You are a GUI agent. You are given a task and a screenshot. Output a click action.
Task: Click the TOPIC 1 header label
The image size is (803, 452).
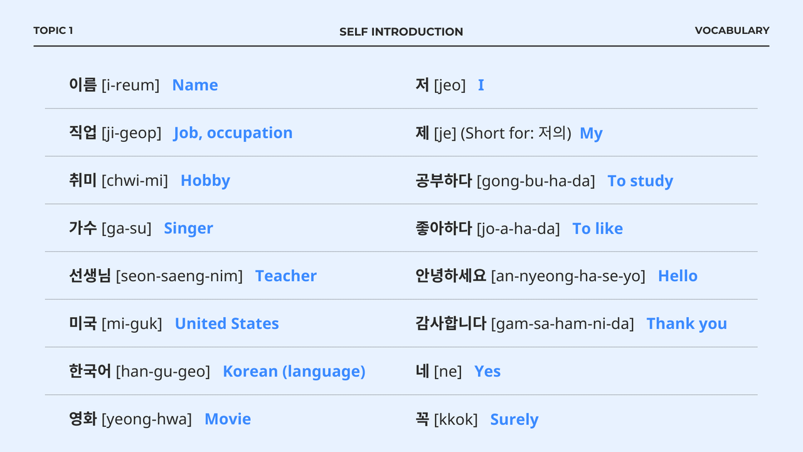pyautogui.click(x=53, y=31)
